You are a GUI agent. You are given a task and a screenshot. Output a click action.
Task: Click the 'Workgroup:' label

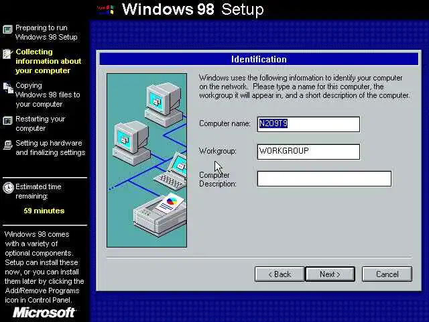(217, 151)
